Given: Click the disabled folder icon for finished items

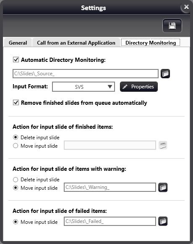Looking at the screenshot, I should [x=163, y=145].
